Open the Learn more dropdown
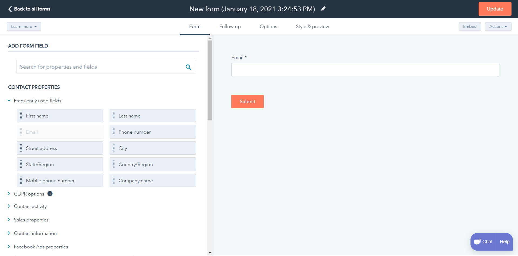Screen dimensions: 518x256 pyautogui.click(x=24, y=26)
